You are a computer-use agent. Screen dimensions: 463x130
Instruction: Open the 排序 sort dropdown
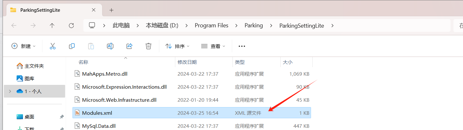point(178,46)
